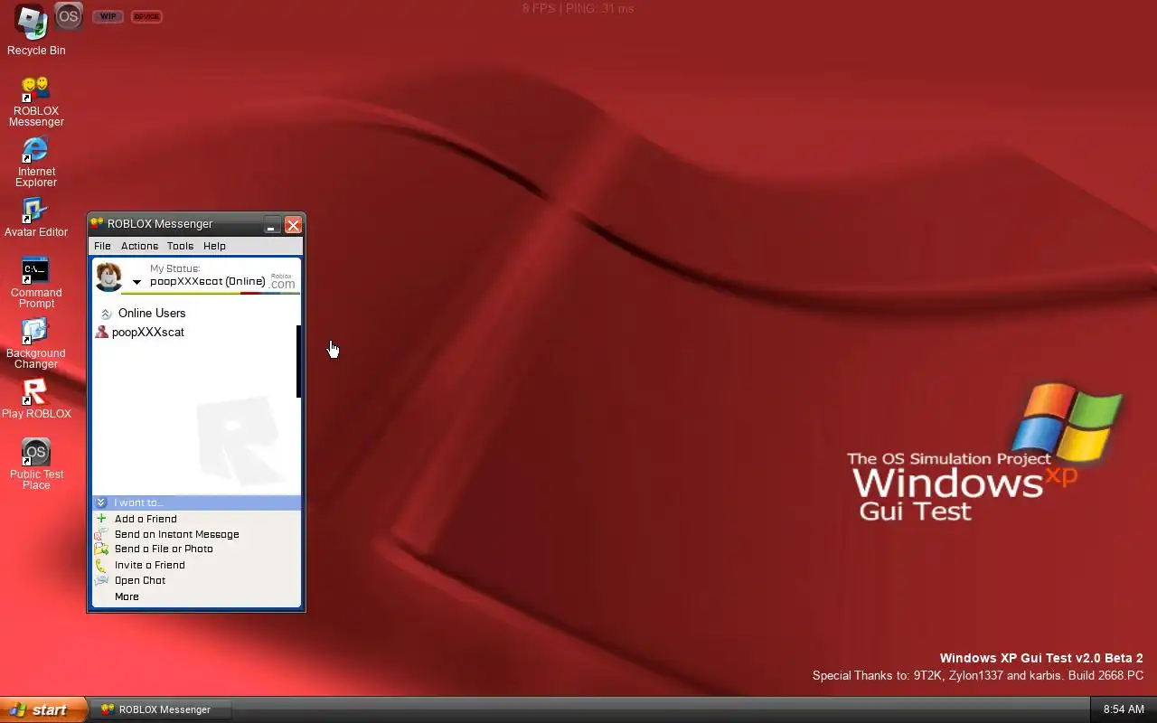Viewport: 1157px width, 723px height.
Task: Click 'More' in the I want to list
Action: tap(127, 596)
